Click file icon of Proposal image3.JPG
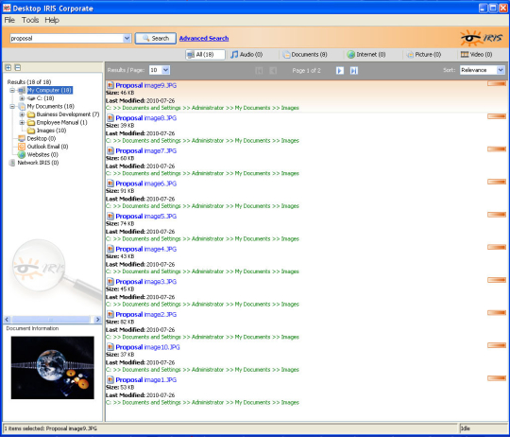The height and width of the screenshot is (437, 510). coord(110,282)
